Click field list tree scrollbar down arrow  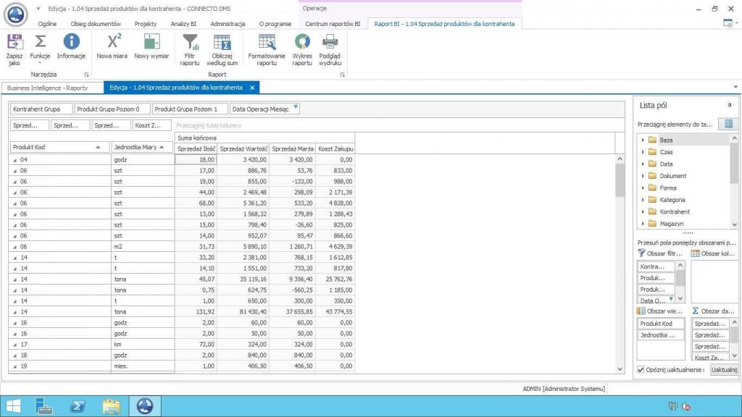click(735, 224)
